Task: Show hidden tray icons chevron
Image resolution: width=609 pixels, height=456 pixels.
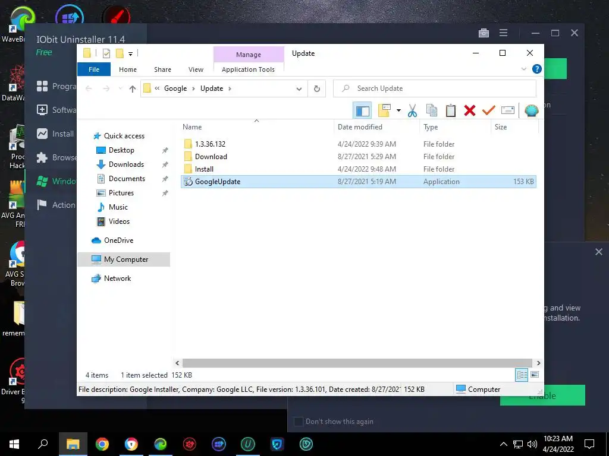Action: click(x=503, y=444)
